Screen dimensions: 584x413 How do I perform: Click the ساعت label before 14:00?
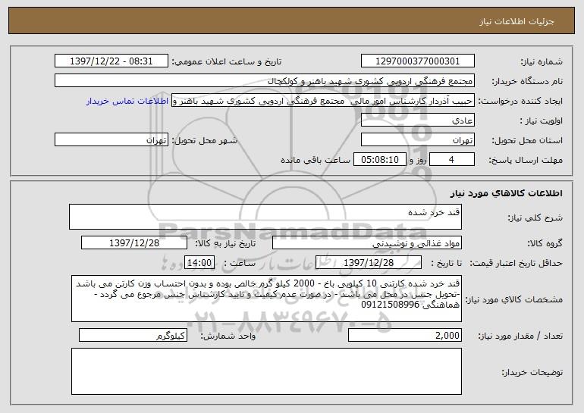tap(240, 263)
